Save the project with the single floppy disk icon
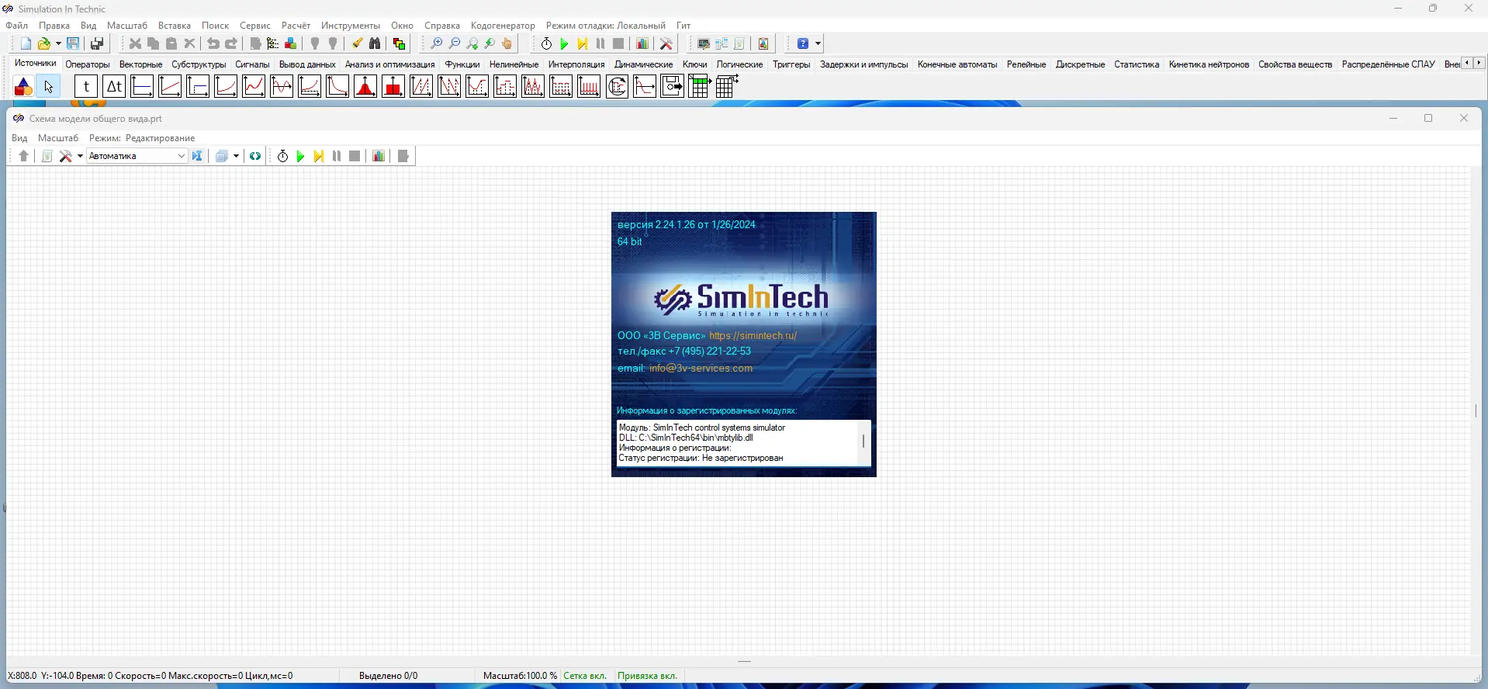 [x=73, y=44]
